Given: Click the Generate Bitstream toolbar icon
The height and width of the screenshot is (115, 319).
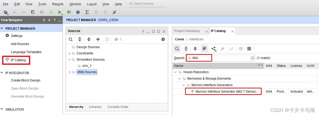Looking at the screenshot, I should (69, 12).
